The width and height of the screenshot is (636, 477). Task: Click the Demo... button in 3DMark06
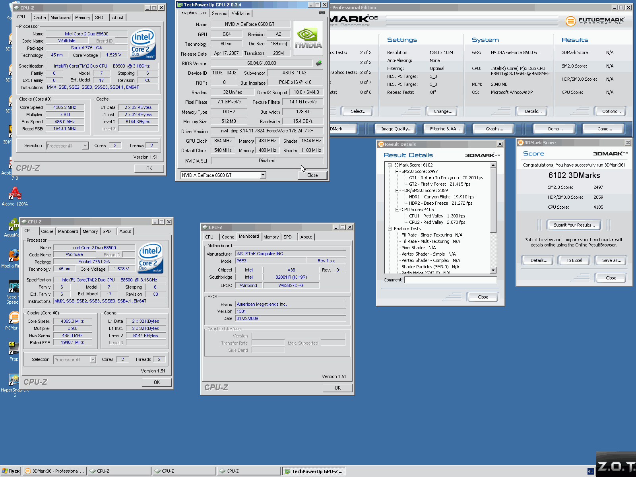coord(555,129)
